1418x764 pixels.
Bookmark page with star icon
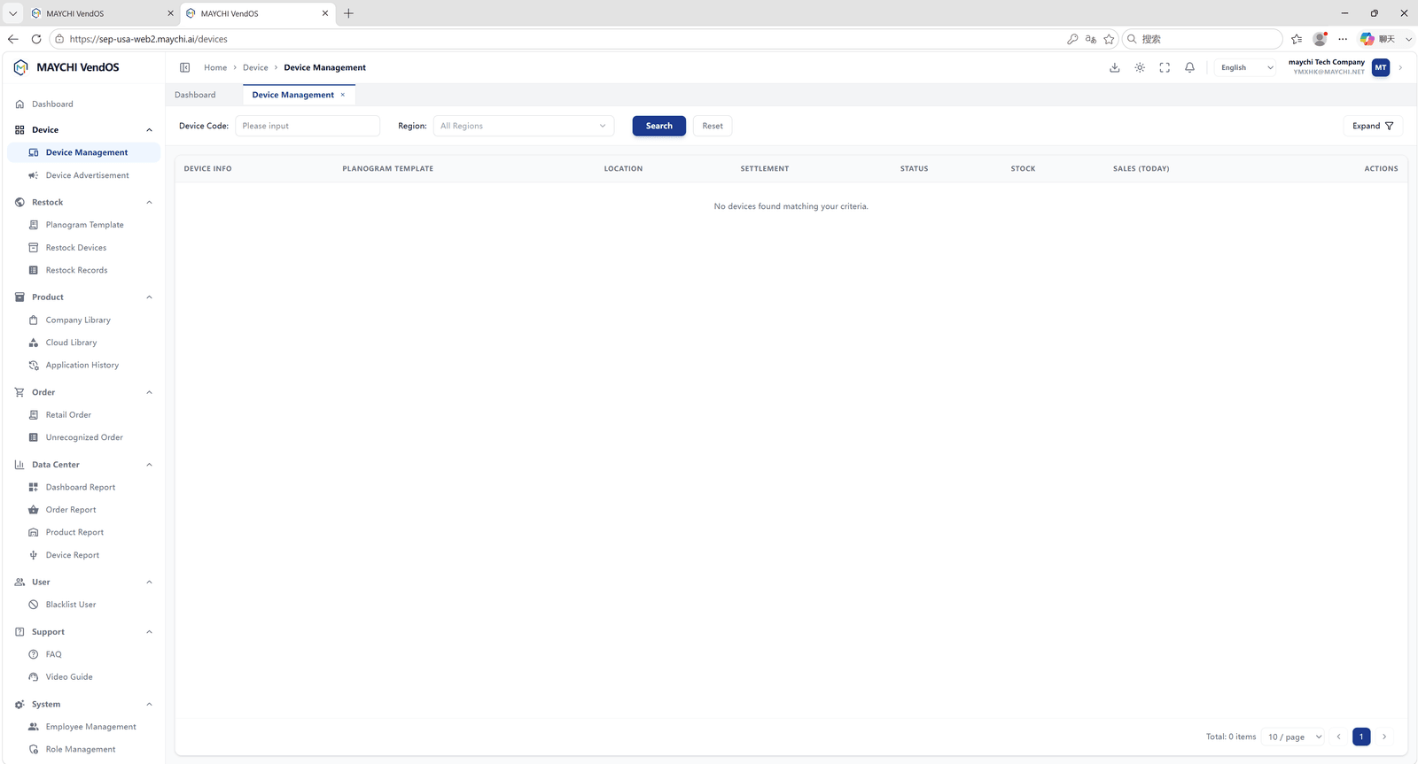coord(1109,39)
